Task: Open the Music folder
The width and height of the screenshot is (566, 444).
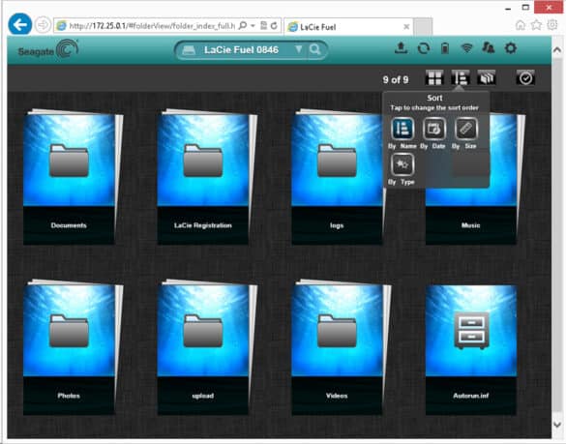Action: click(471, 217)
